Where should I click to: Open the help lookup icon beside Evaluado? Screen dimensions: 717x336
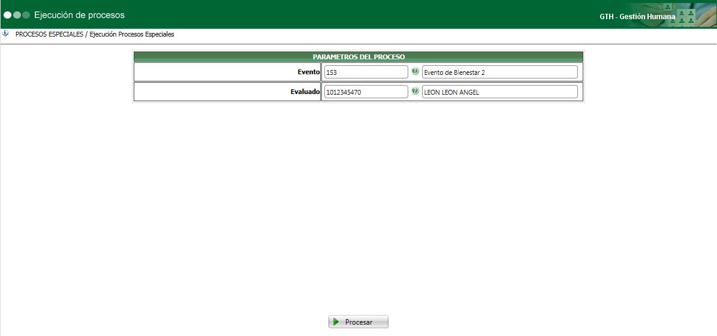[415, 91]
